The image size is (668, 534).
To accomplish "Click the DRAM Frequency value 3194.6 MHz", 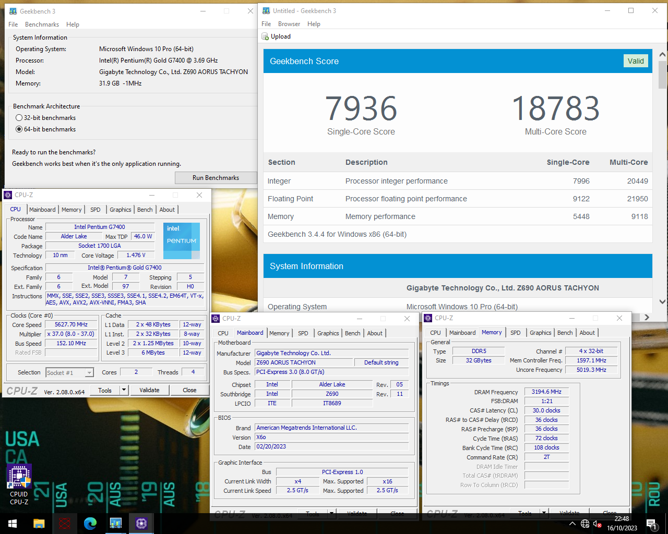I will (546, 392).
